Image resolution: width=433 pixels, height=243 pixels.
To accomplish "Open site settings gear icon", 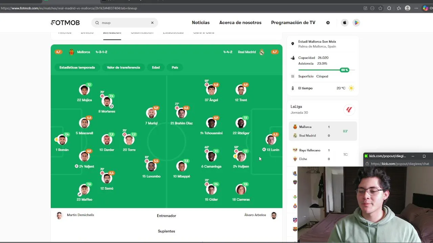I will (328, 23).
